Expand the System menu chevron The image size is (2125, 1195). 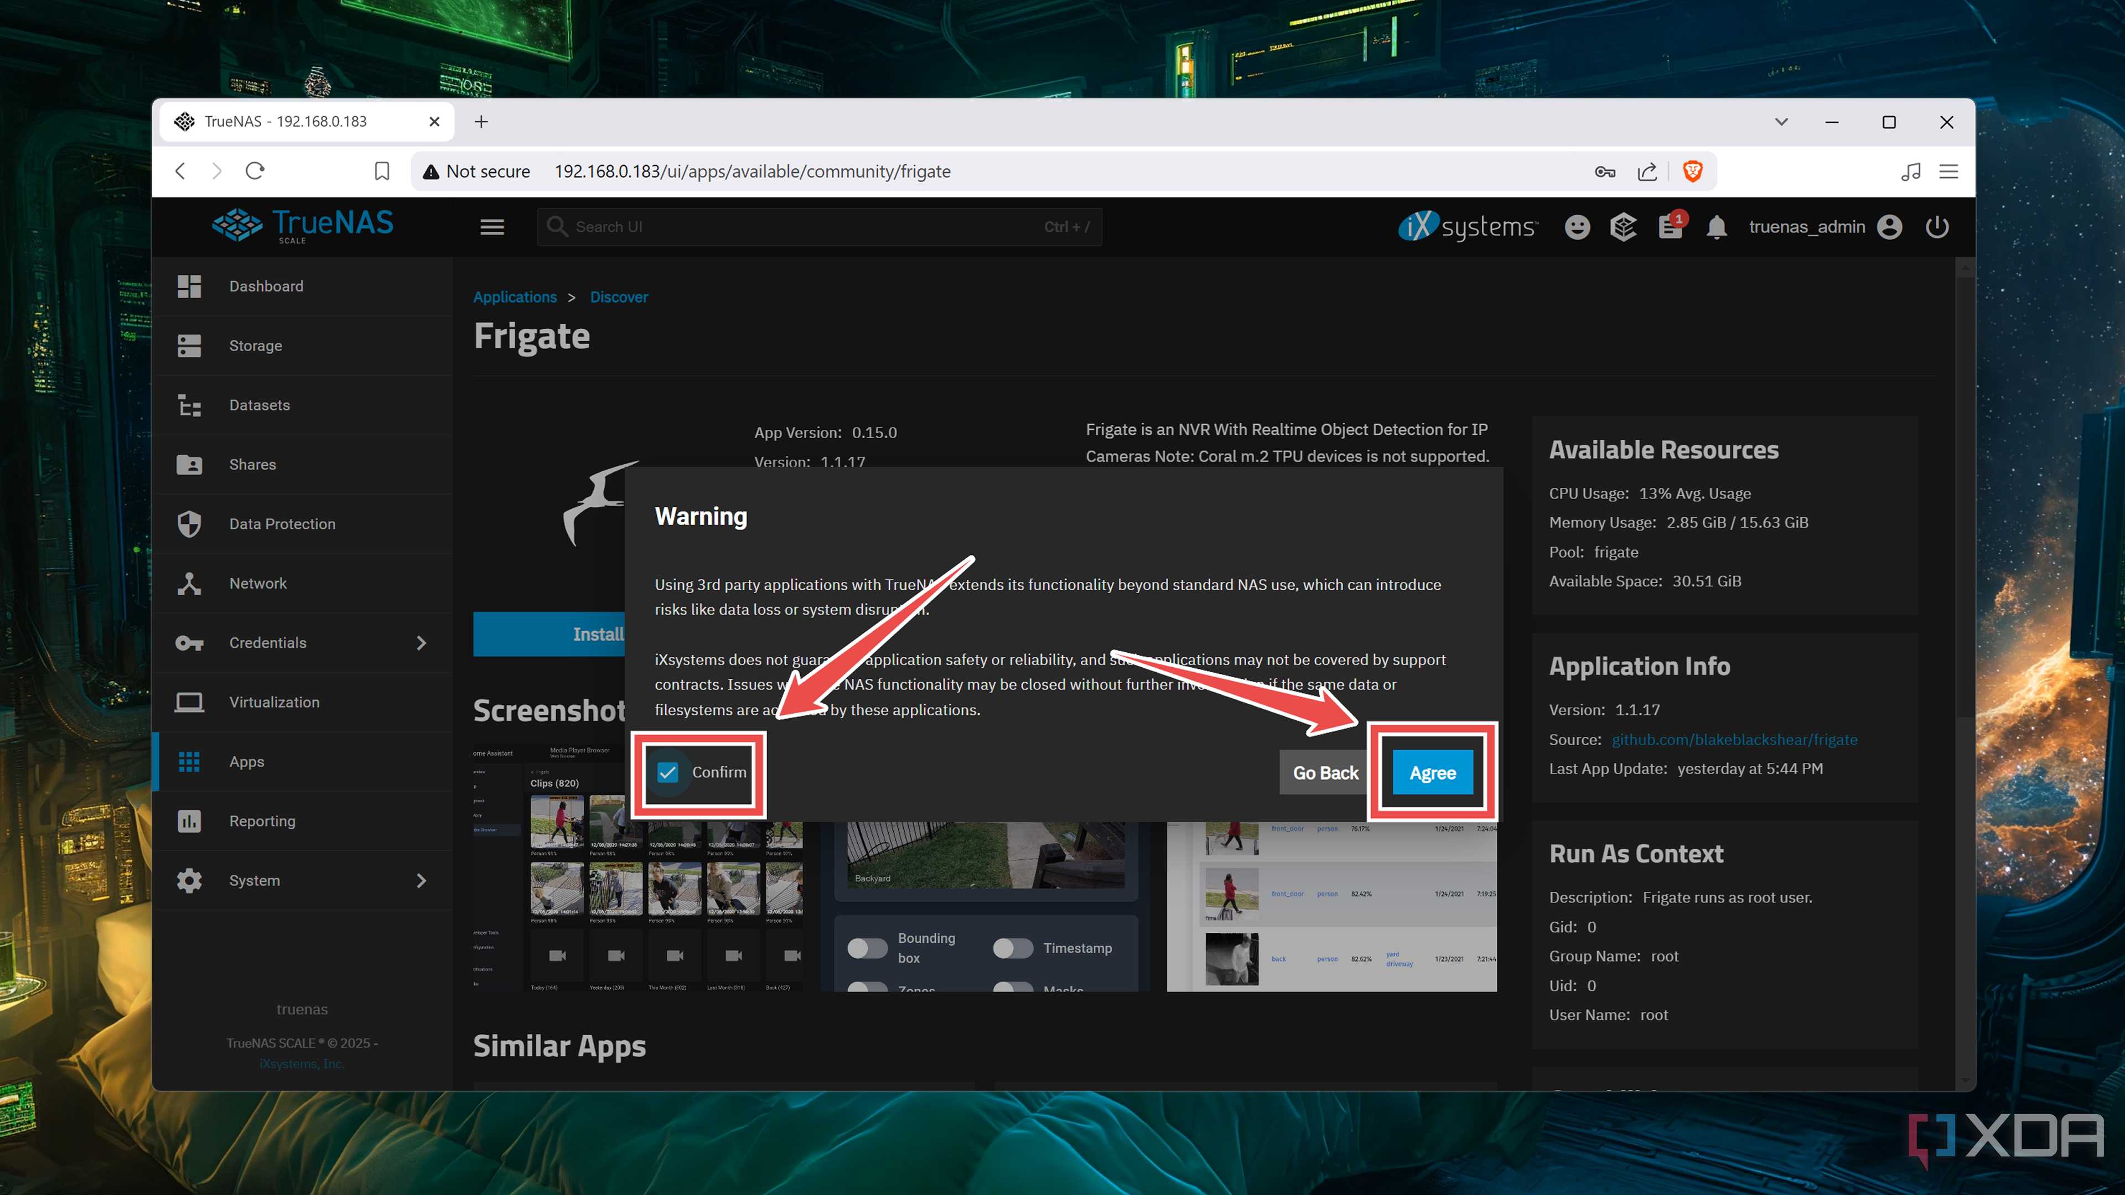[422, 880]
